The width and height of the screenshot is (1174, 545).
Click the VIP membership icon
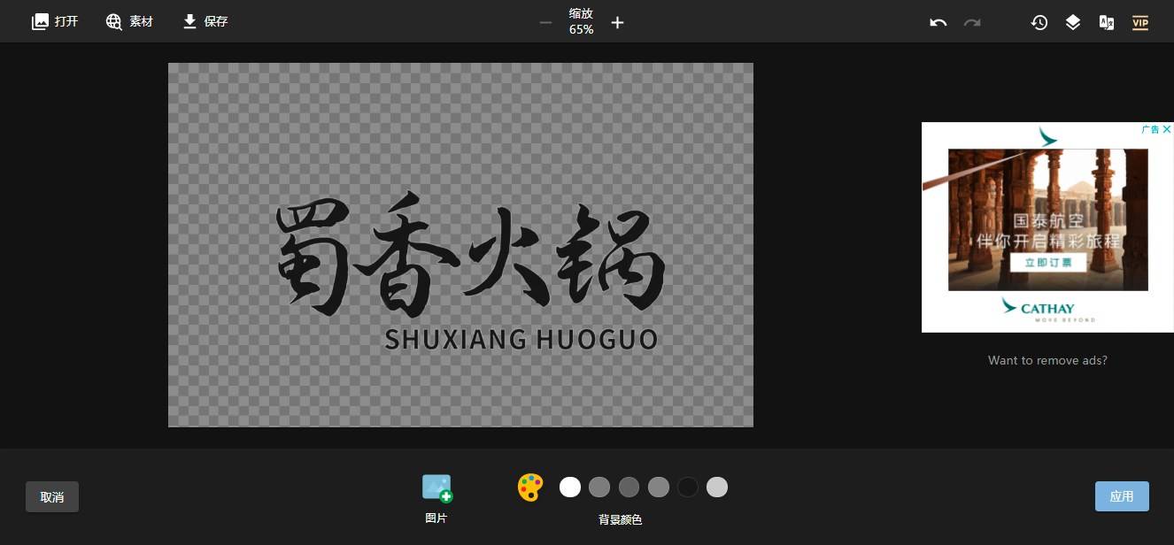click(1140, 22)
